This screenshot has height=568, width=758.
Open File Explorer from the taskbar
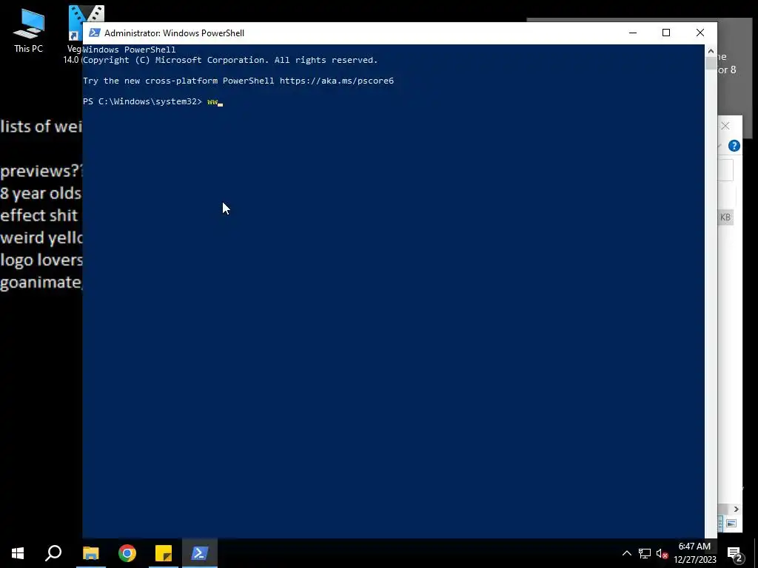[90, 553]
